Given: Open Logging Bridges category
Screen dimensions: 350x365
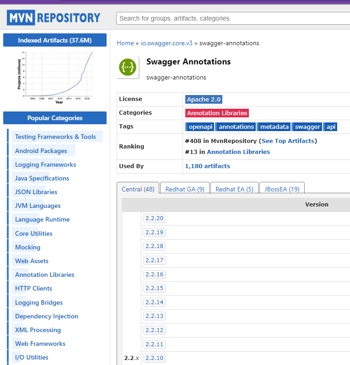Looking at the screenshot, I should tap(39, 302).
